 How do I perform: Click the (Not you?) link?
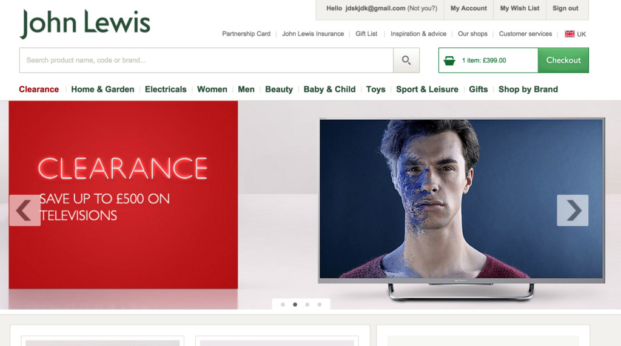pyautogui.click(x=422, y=8)
